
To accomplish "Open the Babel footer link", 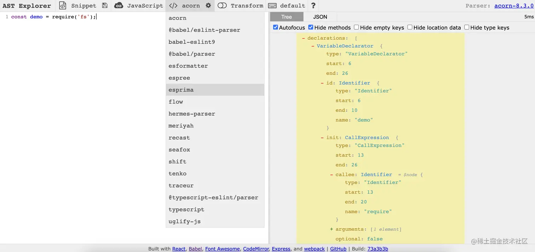I will coord(195,249).
